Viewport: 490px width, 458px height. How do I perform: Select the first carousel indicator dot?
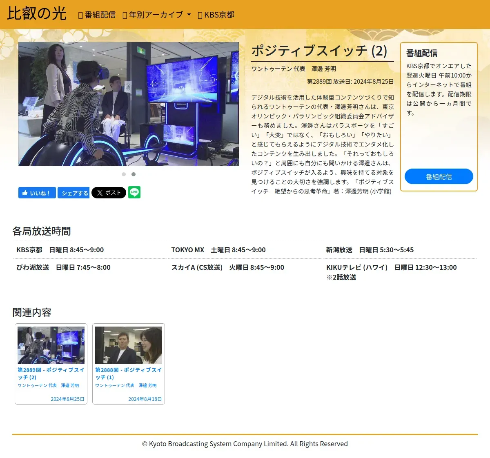coord(124,174)
